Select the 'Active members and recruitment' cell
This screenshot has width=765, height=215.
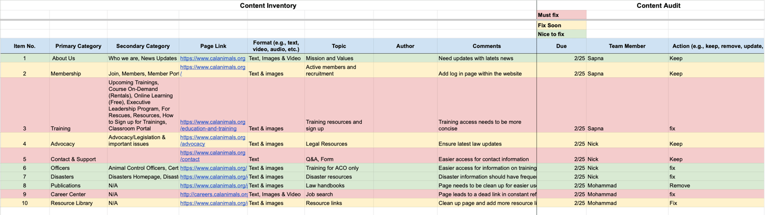(x=339, y=71)
